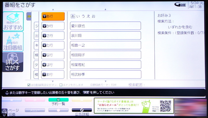Click the 検索範囲 label
Image resolution: width=208 pixels, height=118 pixels.
136,85
